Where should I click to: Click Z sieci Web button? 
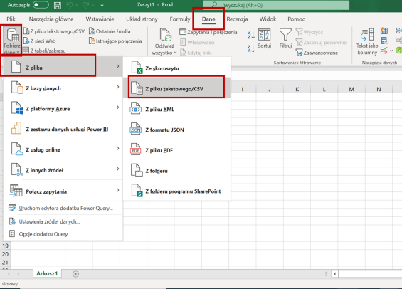(x=39, y=41)
